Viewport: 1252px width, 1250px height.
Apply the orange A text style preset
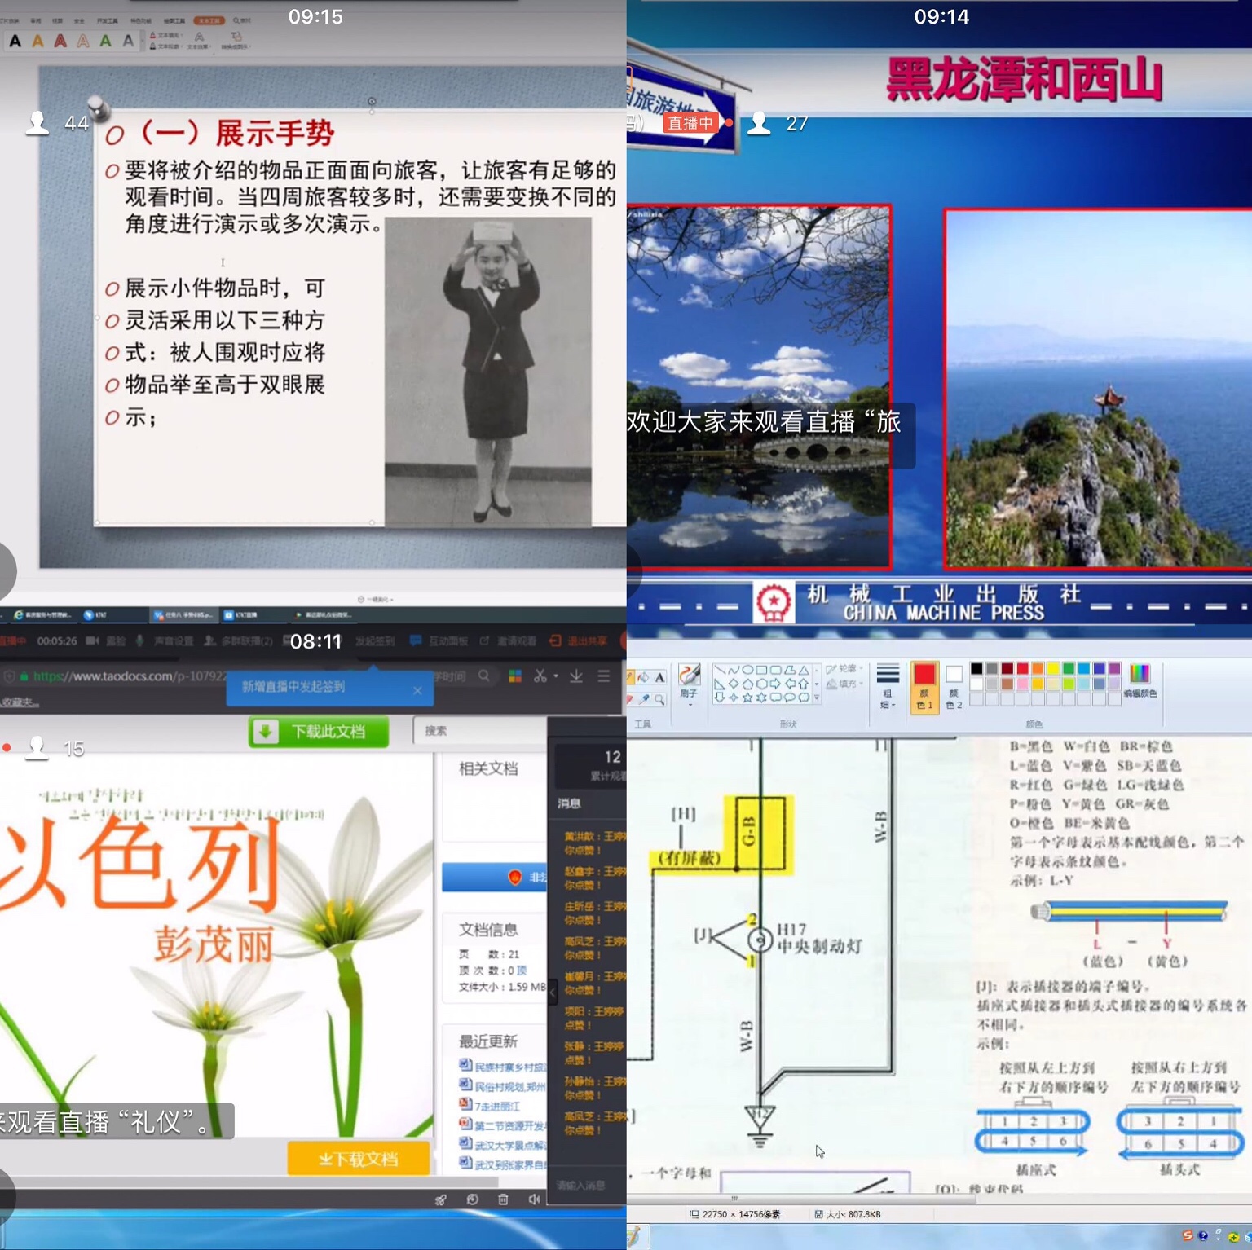[38, 41]
